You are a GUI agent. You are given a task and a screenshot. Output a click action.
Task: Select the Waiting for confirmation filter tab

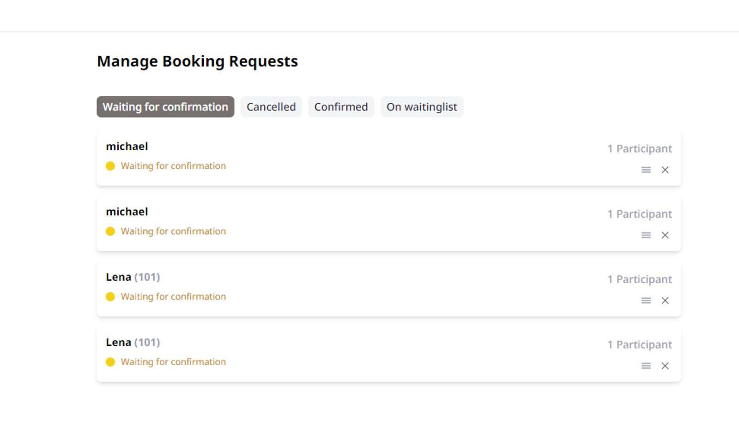coord(165,107)
